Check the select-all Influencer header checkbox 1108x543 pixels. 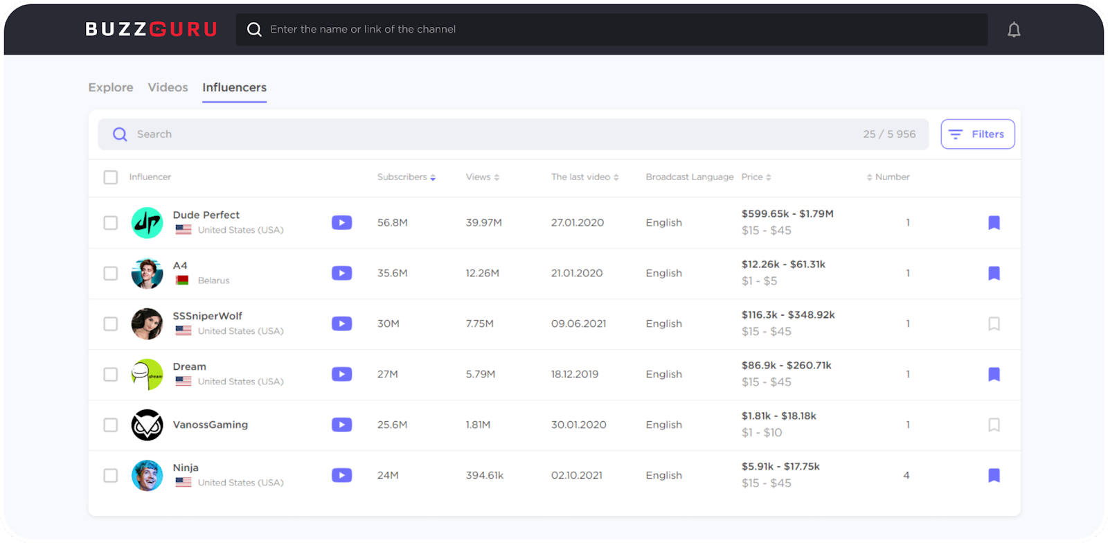tap(111, 177)
